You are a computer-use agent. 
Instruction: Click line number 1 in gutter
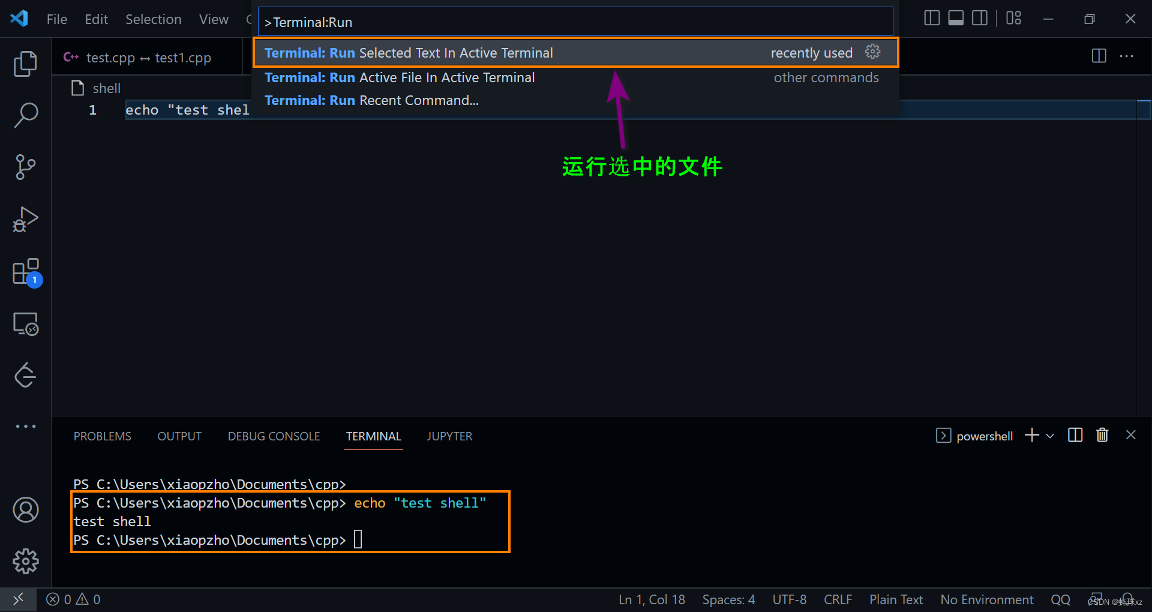click(92, 110)
